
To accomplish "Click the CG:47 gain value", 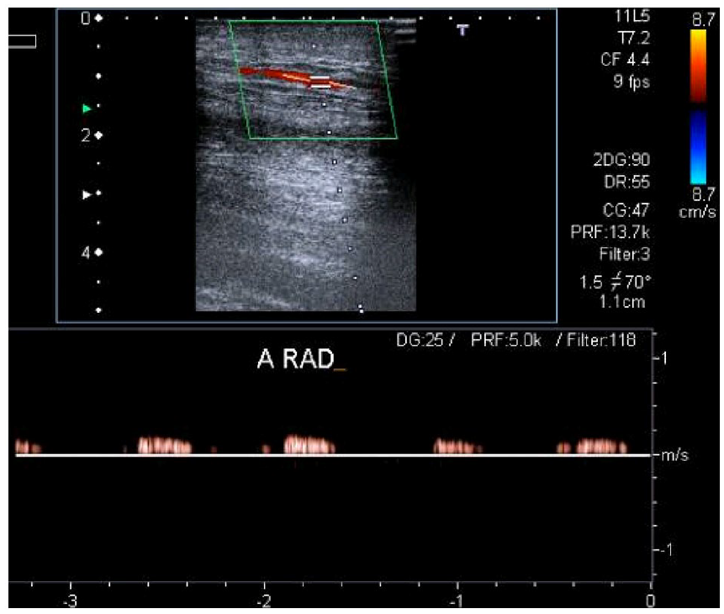I will pyautogui.click(x=626, y=210).
